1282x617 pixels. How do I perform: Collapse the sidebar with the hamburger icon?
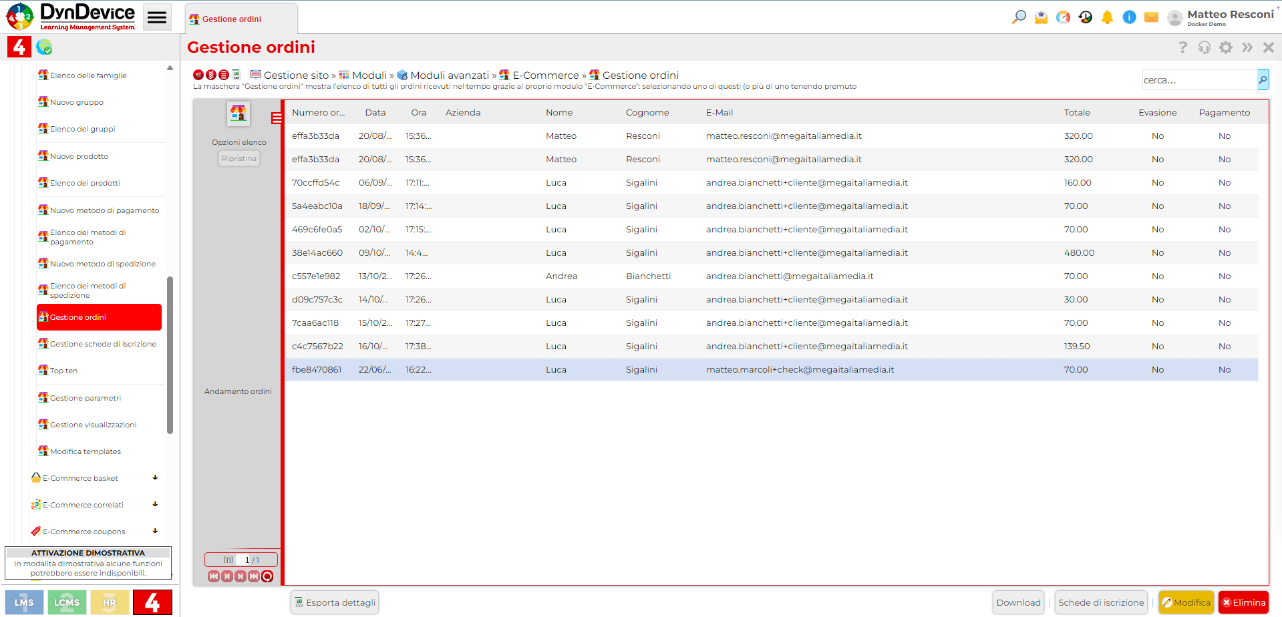pyautogui.click(x=157, y=17)
